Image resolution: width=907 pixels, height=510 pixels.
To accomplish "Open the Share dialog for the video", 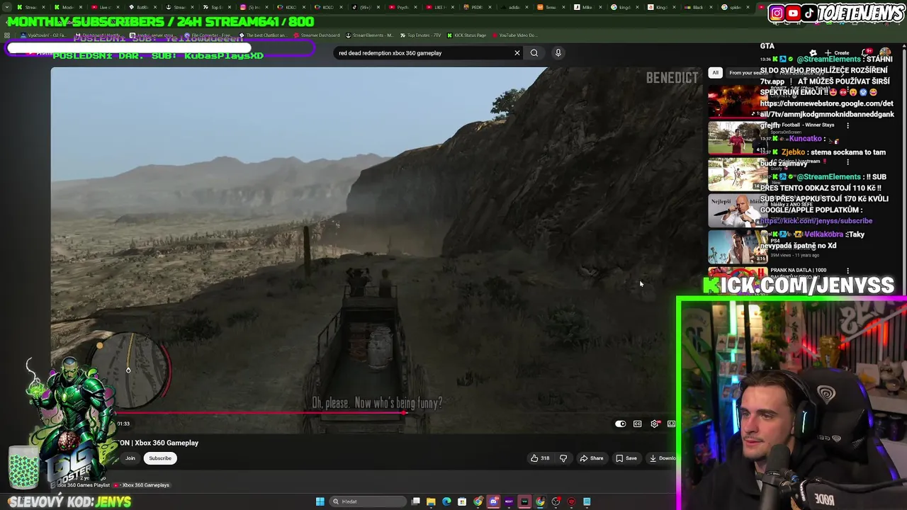I will (592, 458).
